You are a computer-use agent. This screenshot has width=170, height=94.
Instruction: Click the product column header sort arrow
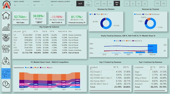tap(91, 69)
